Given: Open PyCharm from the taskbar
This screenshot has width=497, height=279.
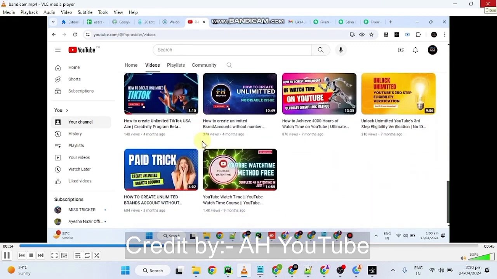Looking at the screenshot, I should click(x=228, y=270).
